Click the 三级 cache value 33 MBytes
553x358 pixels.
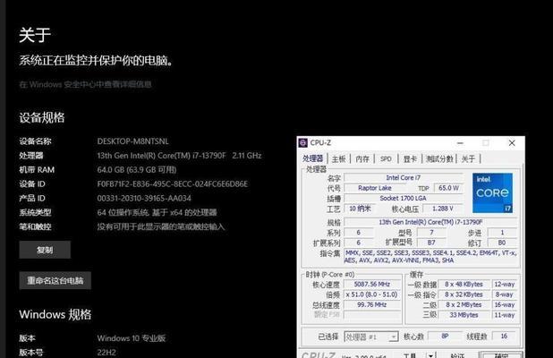pyautogui.click(x=464, y=315)
